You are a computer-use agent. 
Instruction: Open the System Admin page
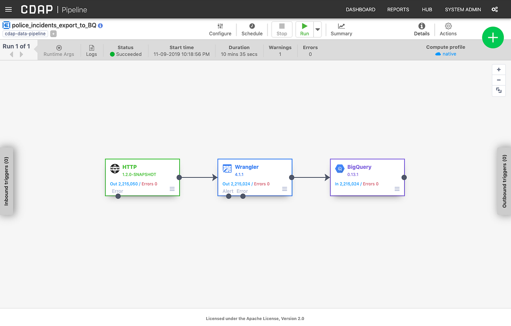pyautogui.click(x=462, y=9)
